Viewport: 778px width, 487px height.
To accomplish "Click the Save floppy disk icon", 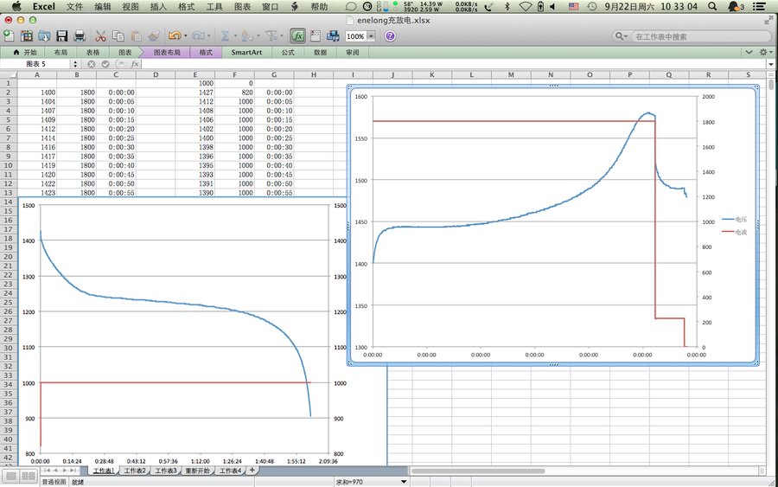I will click(61, 36).
